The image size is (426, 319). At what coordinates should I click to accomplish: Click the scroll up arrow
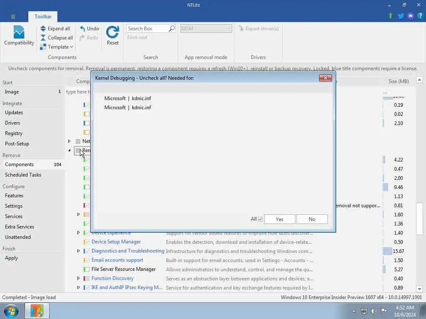tap(419, 80)
